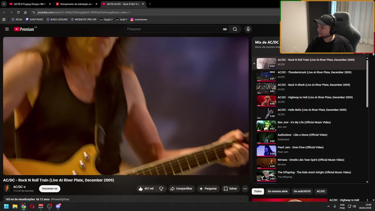Click the Perguntar ask button
This screenshot has height=211, width=375.
point(208,189)
